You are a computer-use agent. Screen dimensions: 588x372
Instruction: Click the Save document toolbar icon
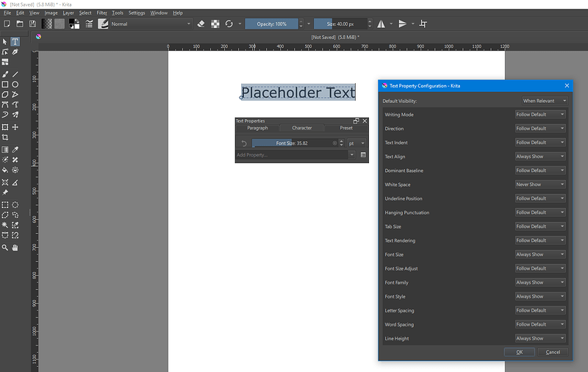pos(32,24)
